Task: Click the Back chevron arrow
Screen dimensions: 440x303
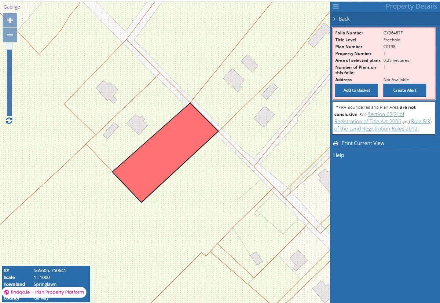Action: 334,19
